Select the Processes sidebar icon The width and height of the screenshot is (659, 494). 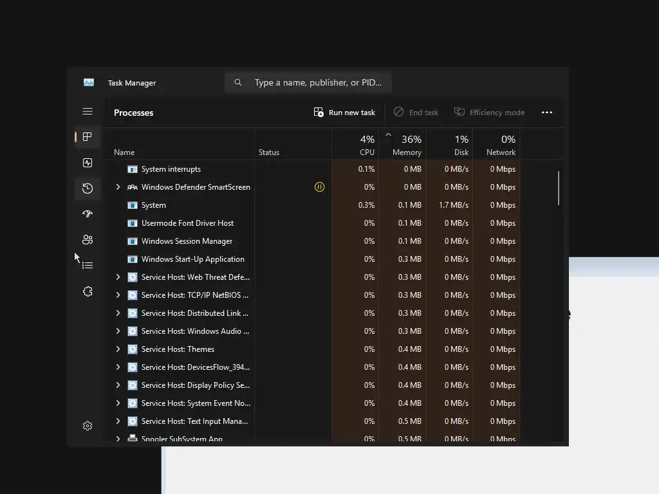pyautogui.click(x=88, y=136)
